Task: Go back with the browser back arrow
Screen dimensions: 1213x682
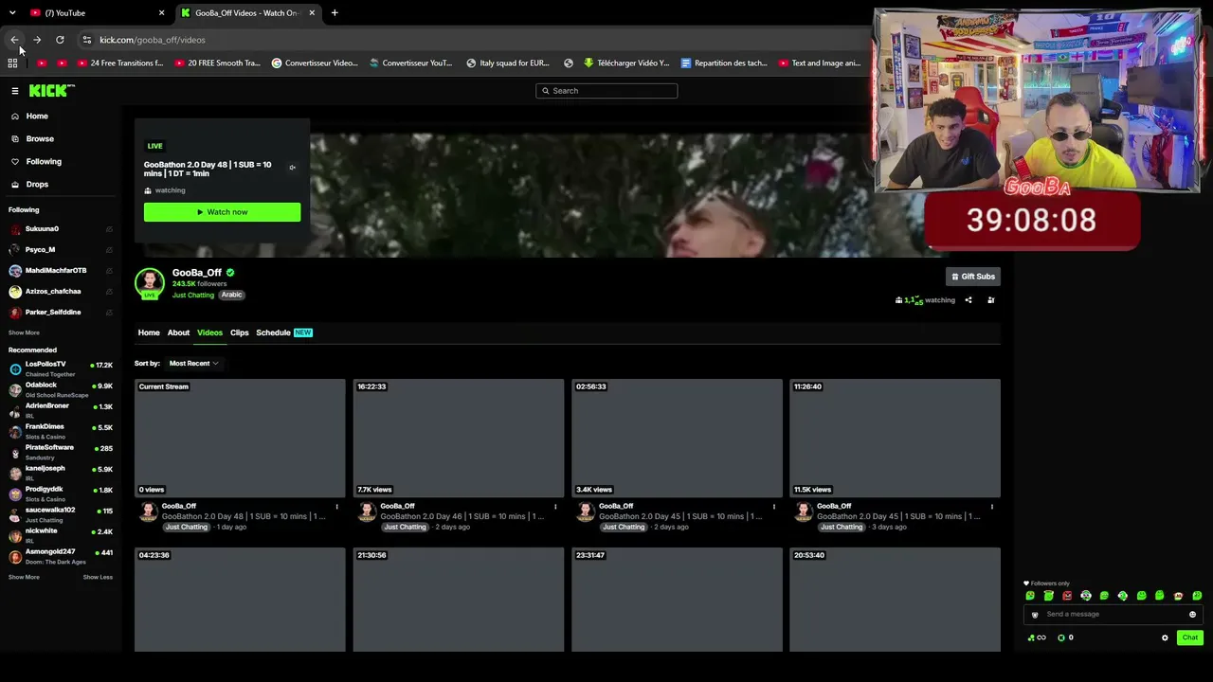Action: coord(14,40)
